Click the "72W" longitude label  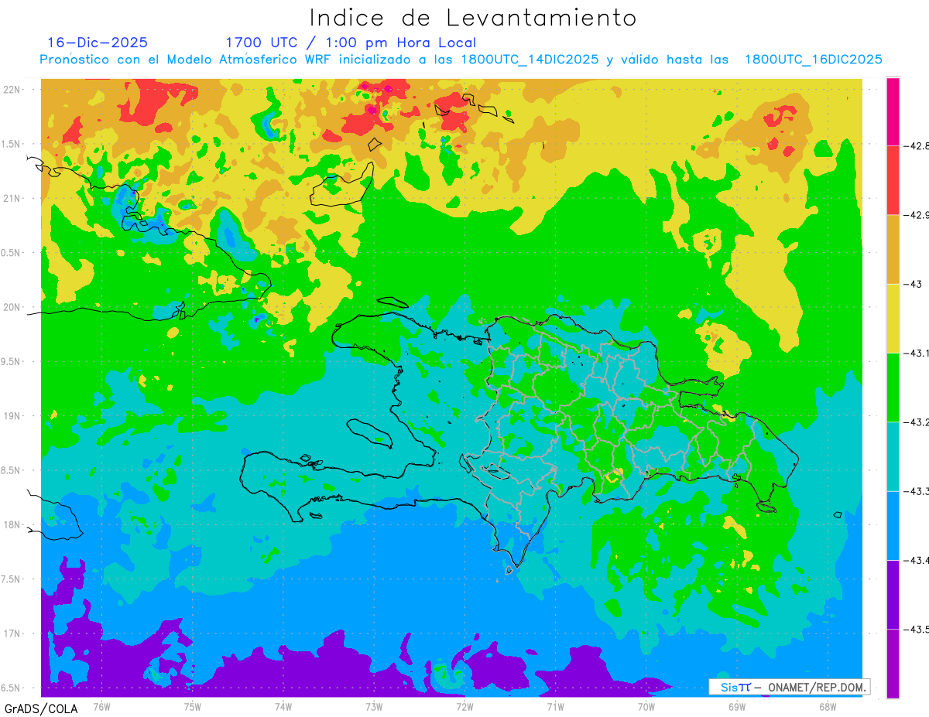(x=464, y=706)
